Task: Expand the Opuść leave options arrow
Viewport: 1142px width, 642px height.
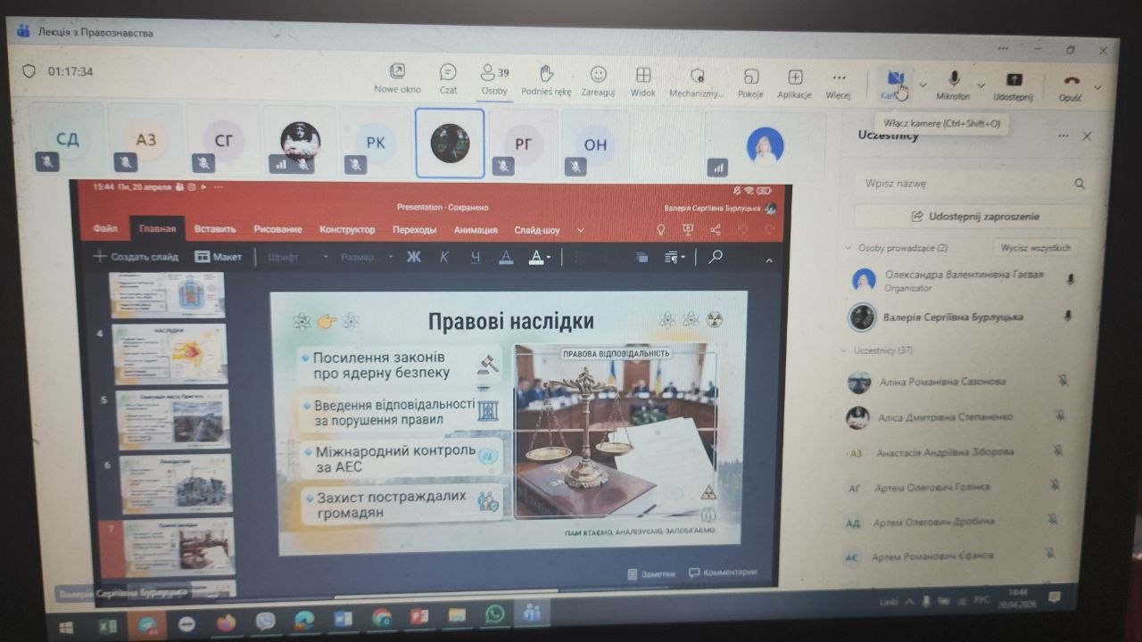Action: tap(1097, 87)
